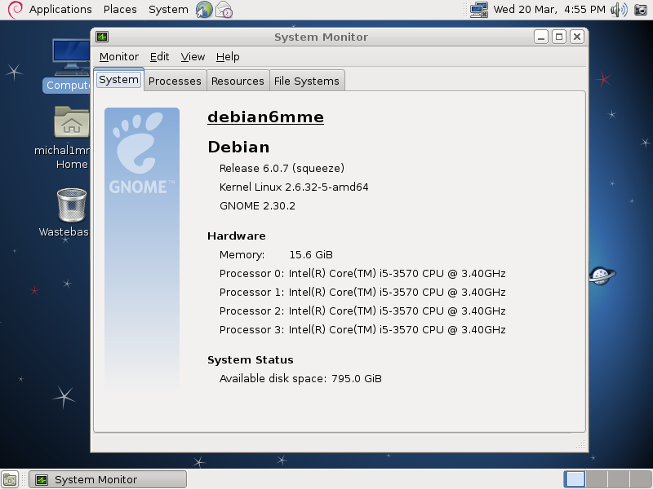
Task: Switch to the Resources tab
Action: (x=238, y=80)
